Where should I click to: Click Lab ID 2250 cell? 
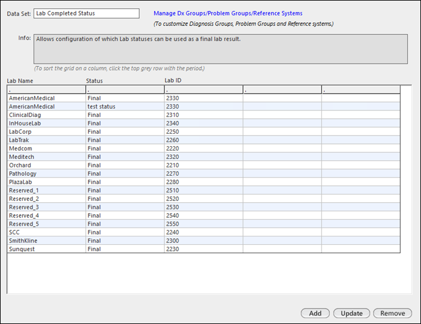click(x=203, y=131)
